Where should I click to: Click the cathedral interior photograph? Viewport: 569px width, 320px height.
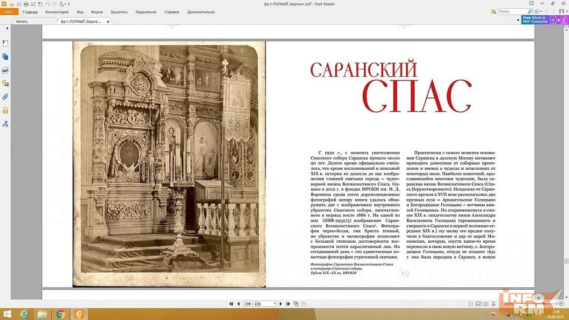click(169, 164)
